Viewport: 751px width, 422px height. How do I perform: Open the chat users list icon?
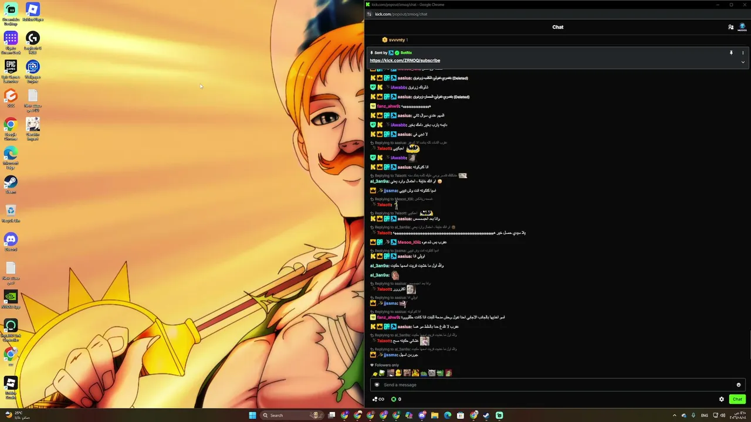(731, 27)
